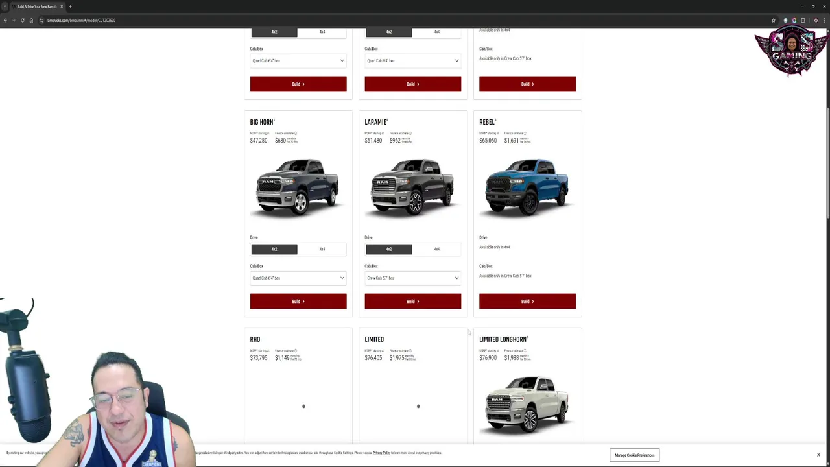Select 4x4 drive for Big Horn
The width and height of the screenshot is (830, 467).
[322, 249]
